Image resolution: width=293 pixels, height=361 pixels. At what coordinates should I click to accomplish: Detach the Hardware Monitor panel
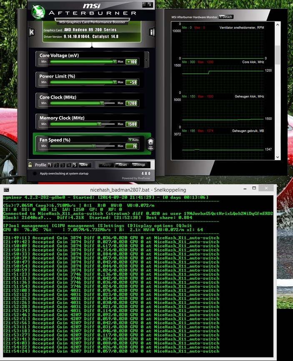pos(226,17)
